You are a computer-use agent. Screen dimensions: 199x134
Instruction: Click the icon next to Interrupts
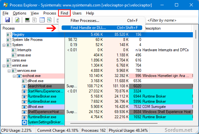[14, 50]
